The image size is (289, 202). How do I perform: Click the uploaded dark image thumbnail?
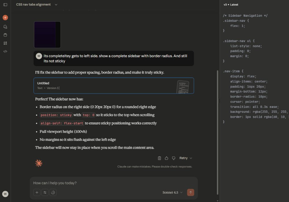click(x=47, y=35)
